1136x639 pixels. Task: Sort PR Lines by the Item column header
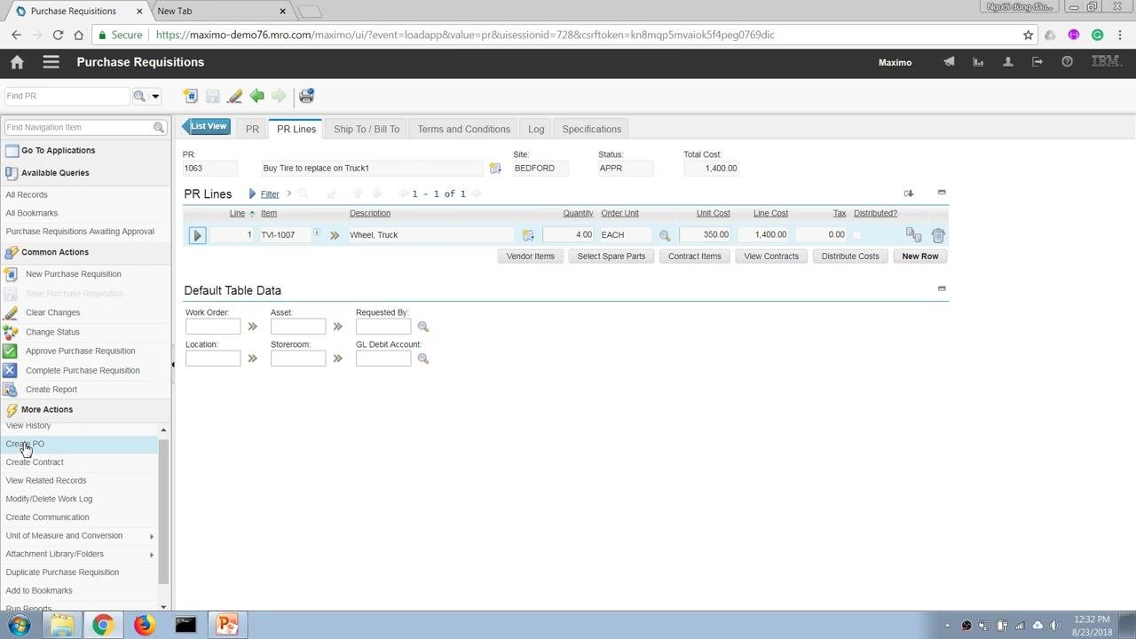[x=269, y=214]
